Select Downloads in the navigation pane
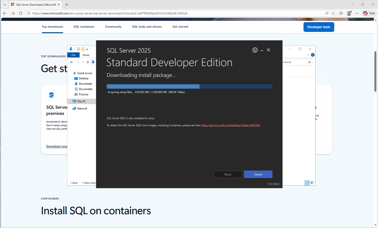Viewport: 378px width, 228px height. (x=83, y=84)
